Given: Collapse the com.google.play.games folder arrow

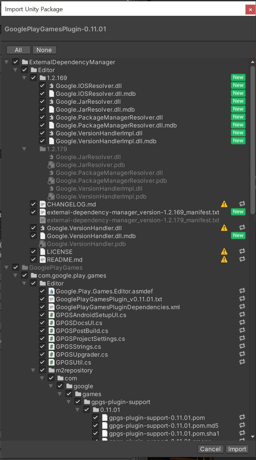Looking at the screenshot, I should (x=15, y=276).
